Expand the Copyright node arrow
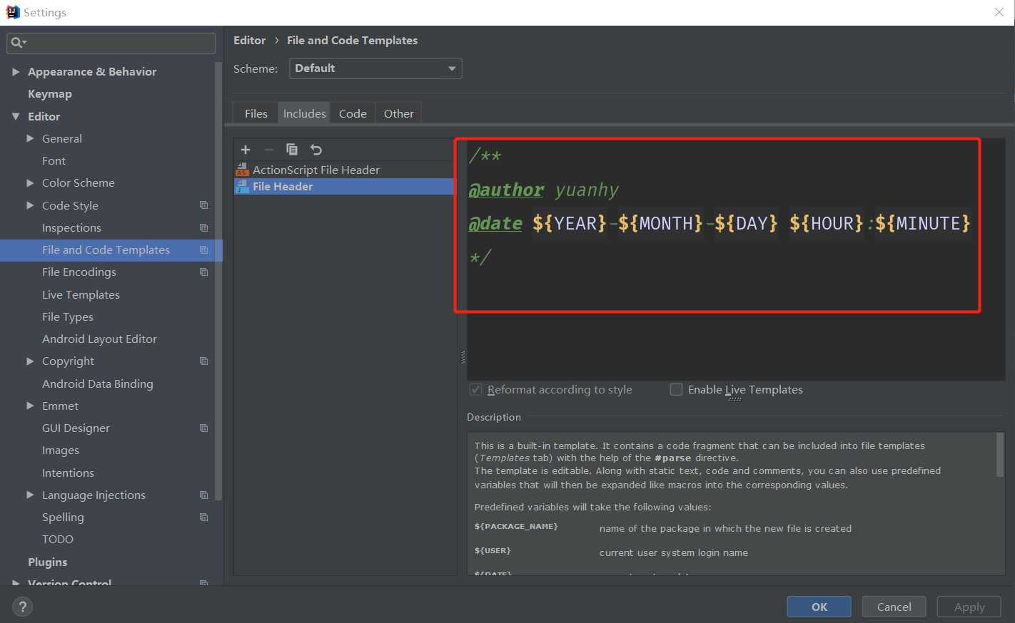This screenshot has height=623, width=1015. click(30, 361)
